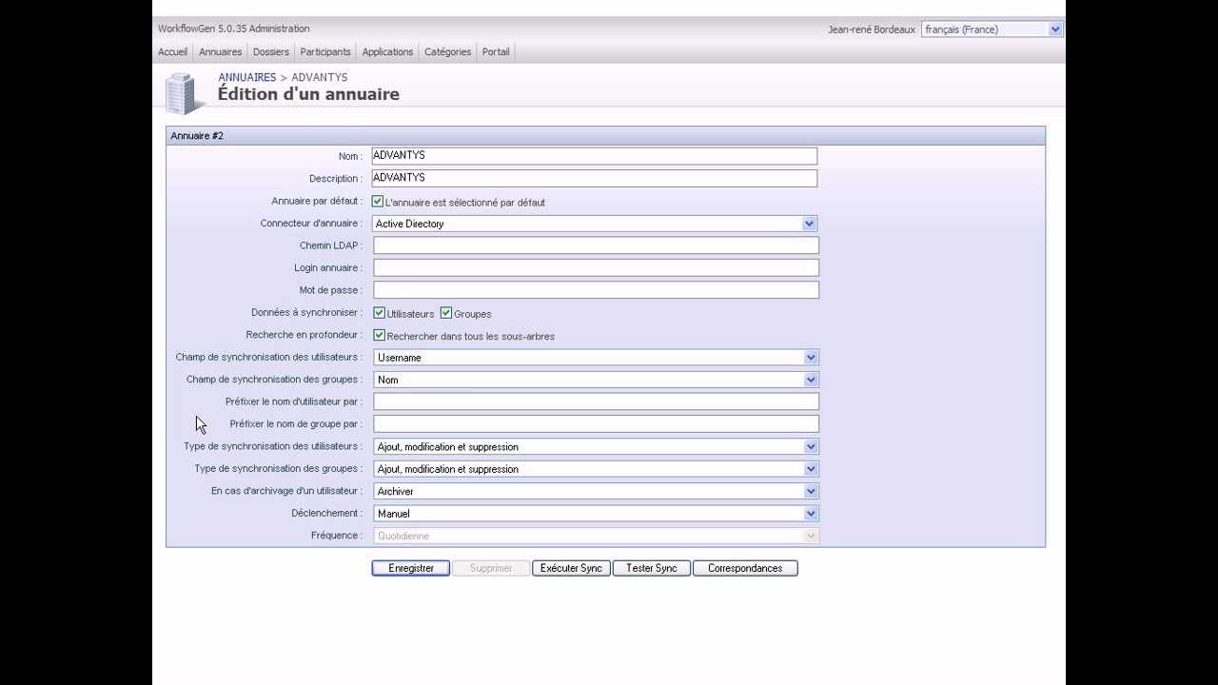Uncheck the Utilisateurs sync checkbox
Screen dimensions: 1218x685
coord(380,313)
